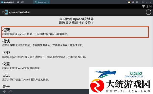Click the diagonal arrow window-size icon
Viewport: 153px width, 94px height.
point(143,2)
